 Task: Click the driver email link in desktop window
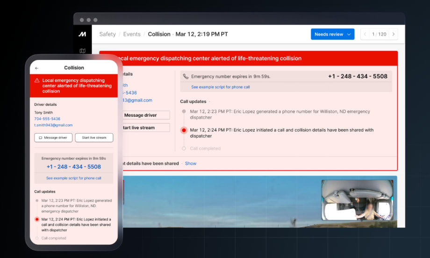[x=137, y=100]
